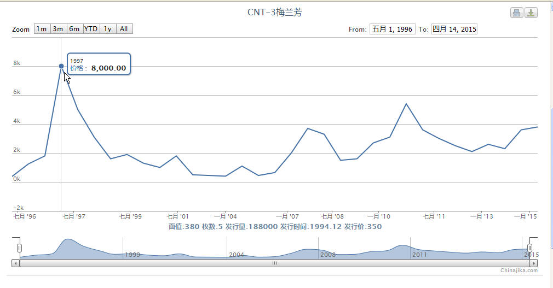Click the navigator scrollbar right arrow
Image resolution: width=553 pixels, height=288 pixels.
534,263
